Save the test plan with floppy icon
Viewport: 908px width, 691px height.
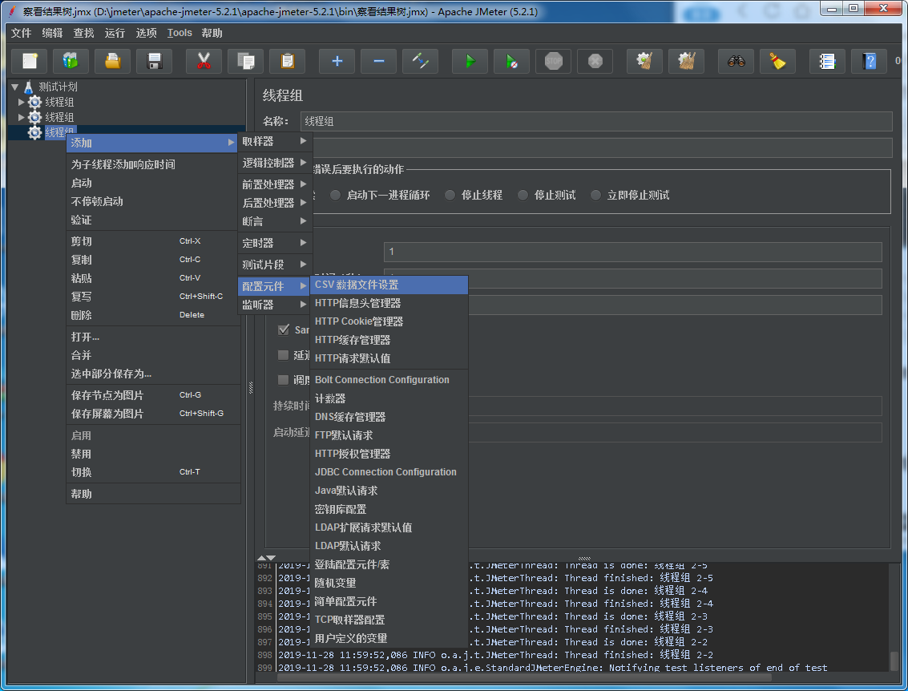pos(154,61)
